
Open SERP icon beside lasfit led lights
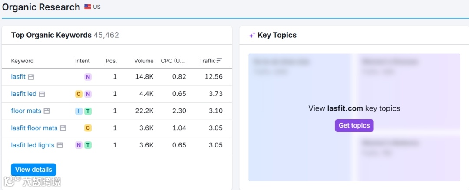[60, 145]
